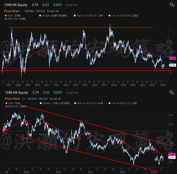Image resolution: width=177 pixels, height=174 pixels.
Task: Click the Start 5.16 legend value
Action: click(14, 103)
